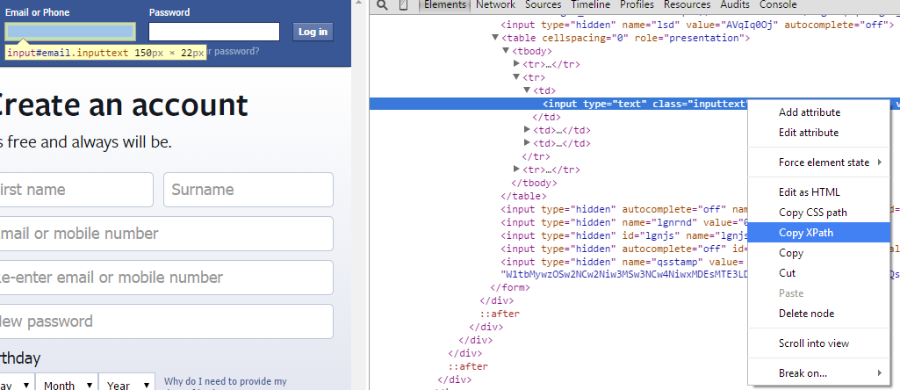Toggle the device mode phone icon
This screenshot has height=390, width=900.
(x=404, y=5)
